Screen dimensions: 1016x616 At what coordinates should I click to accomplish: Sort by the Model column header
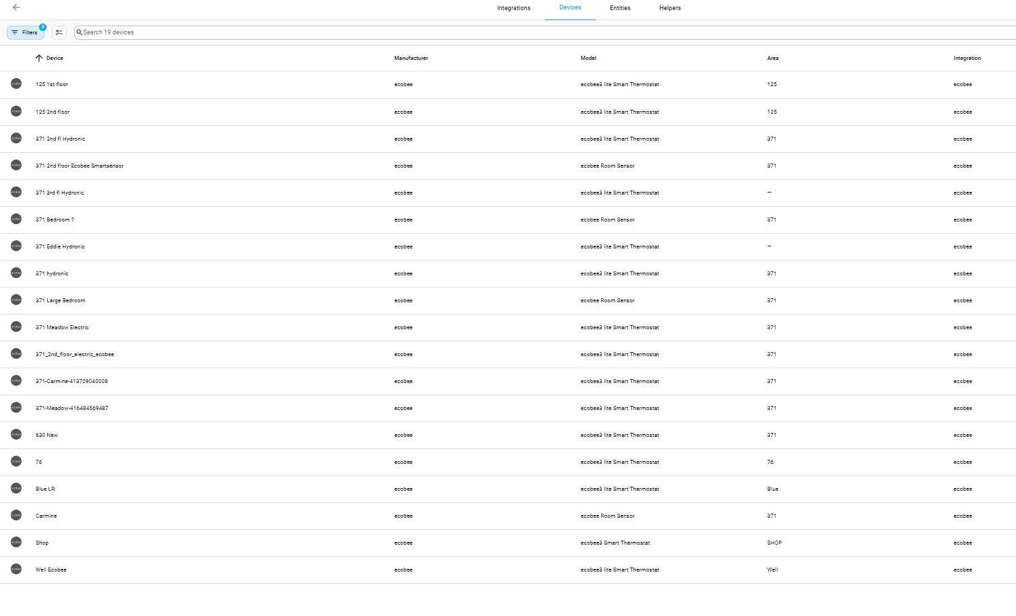coord(588,58)
